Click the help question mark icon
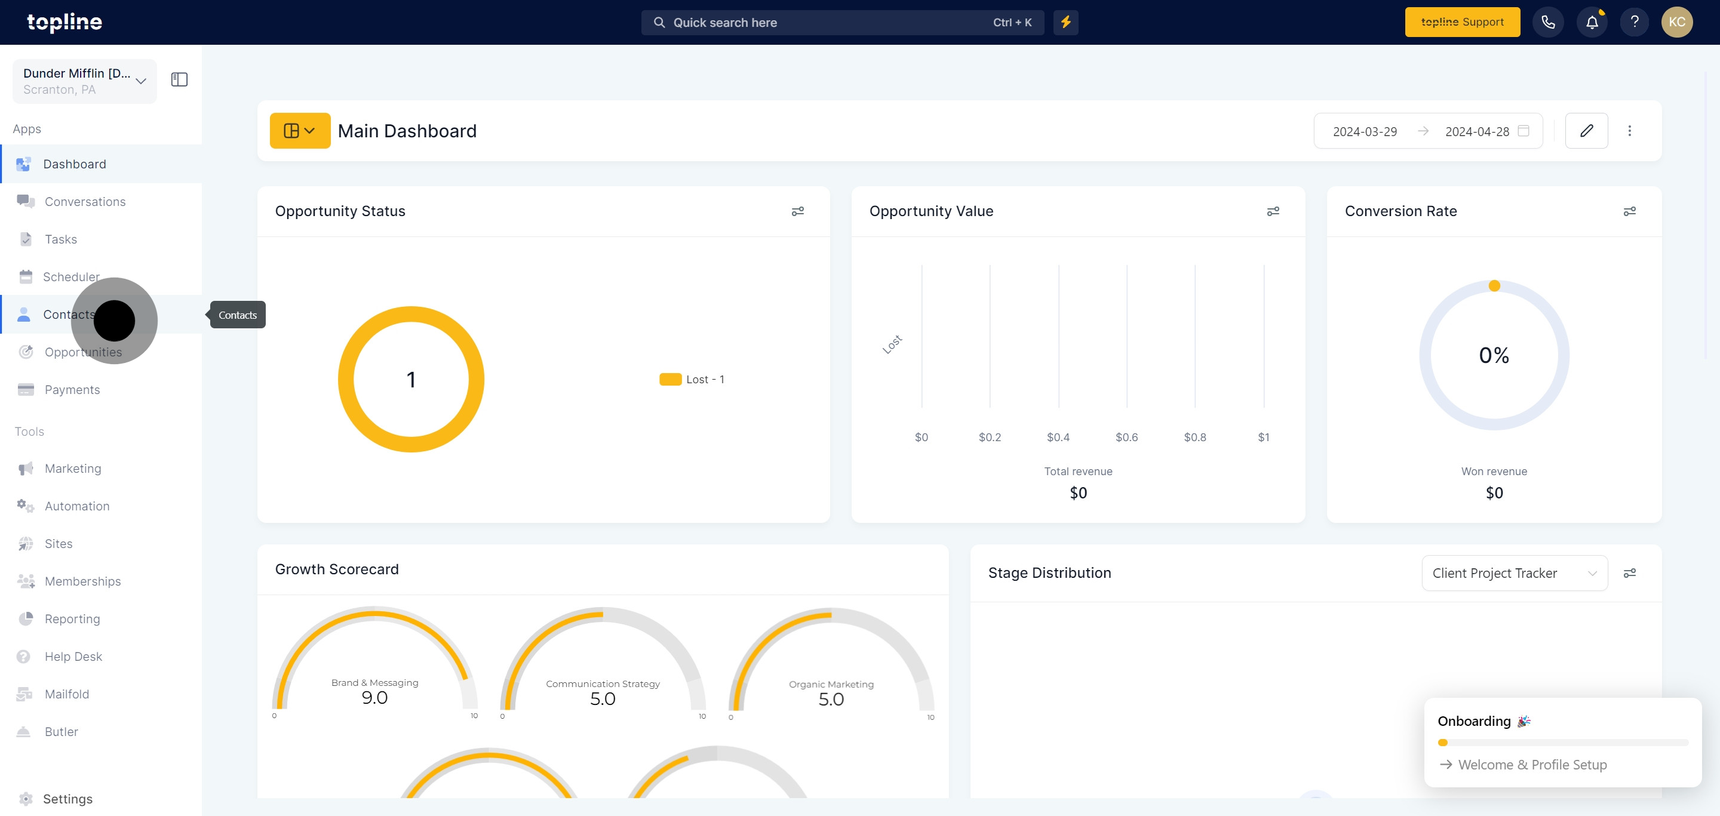The height and width of the screenshot is (816, 1720). coord(1634,22)
